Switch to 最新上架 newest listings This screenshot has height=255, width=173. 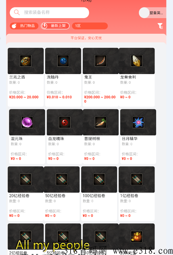[55, 26]
